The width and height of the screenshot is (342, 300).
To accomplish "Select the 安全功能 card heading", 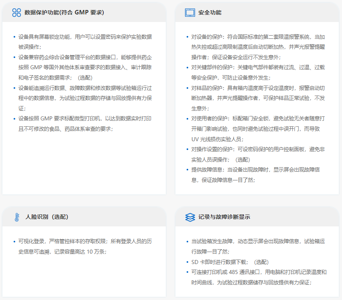I will 210,12.
